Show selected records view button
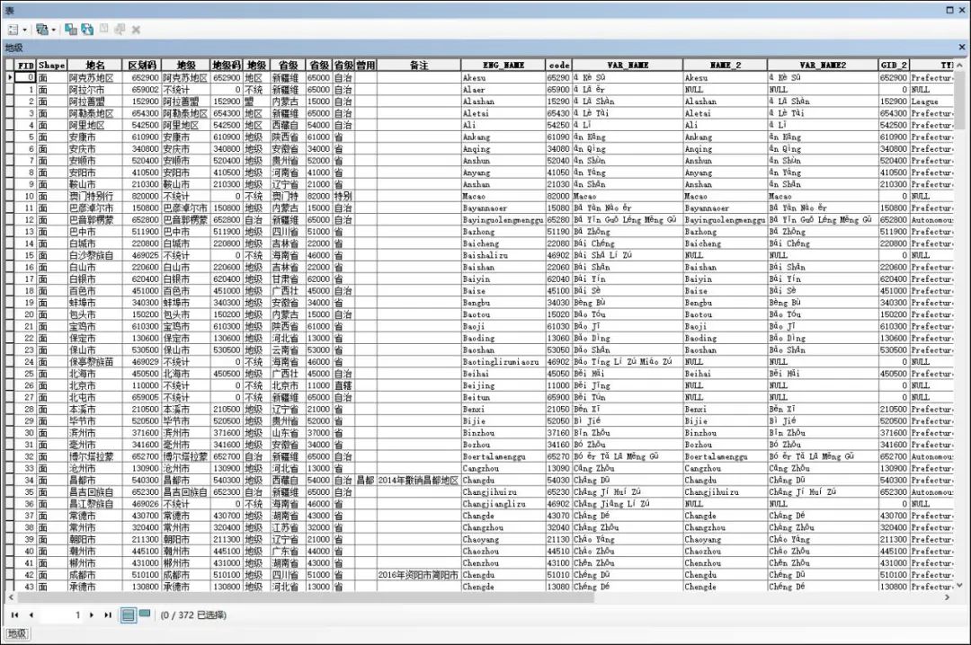Image resolution: width=971 pixels, height=645 pixels. pos(145,614)
